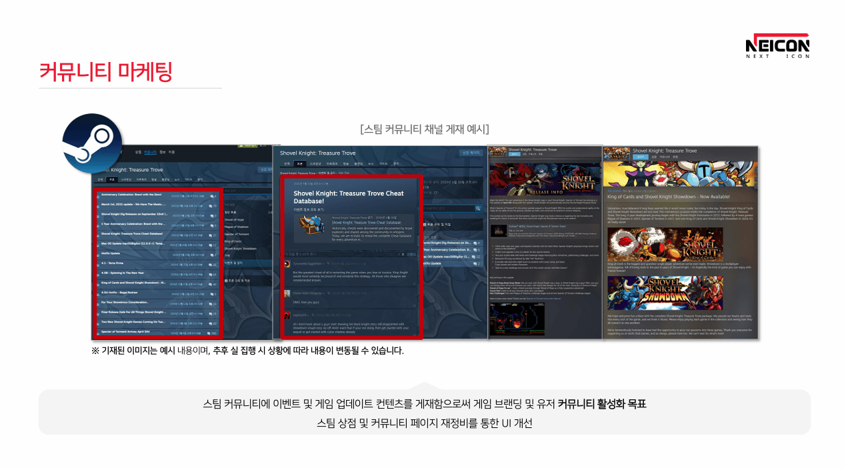Screen dimensions: 846x470
Task: Open '4.0A Hotfix - Regal Redraw' thread
Action: click(x=158, y=293)
